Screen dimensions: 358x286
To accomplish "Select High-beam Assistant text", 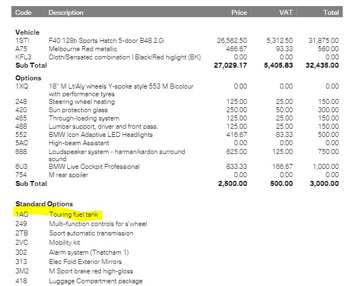I will tap(78, 143).
